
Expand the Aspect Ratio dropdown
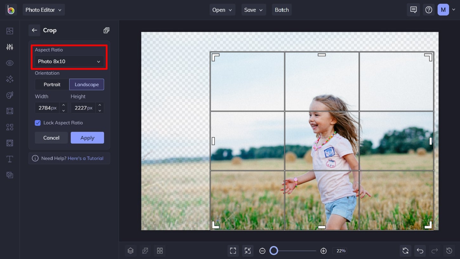69,62
